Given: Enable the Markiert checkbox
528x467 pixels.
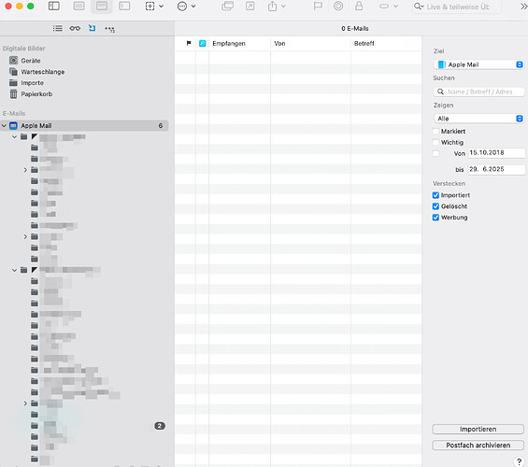Looking at the screenshot, I should (x=435, y=131).
